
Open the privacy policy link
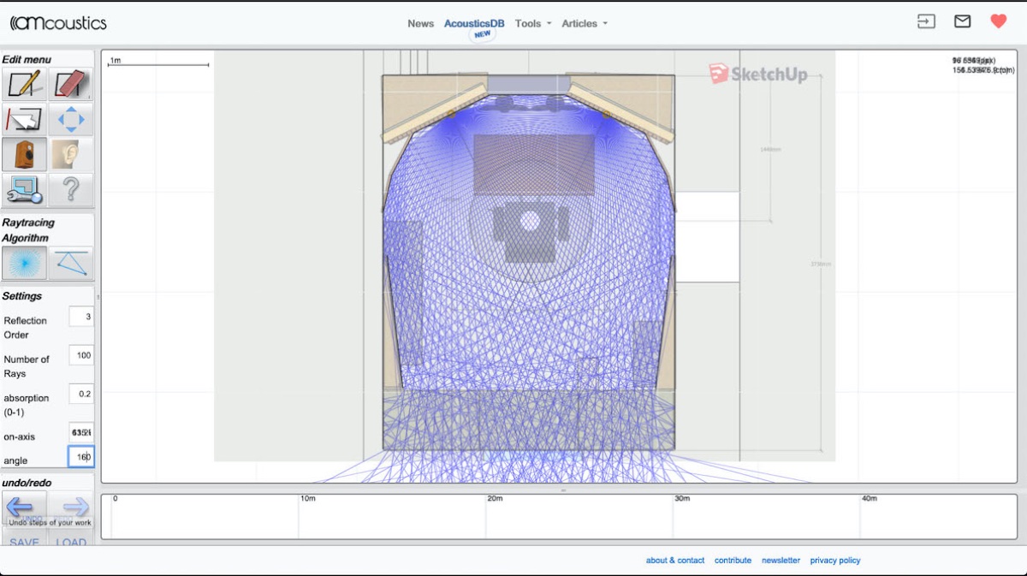click(x=834, y=561)
